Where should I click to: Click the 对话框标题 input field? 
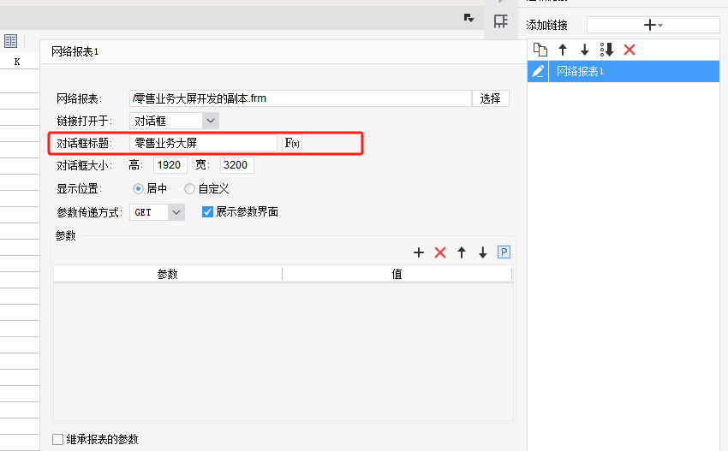click(x=203, y=143)
